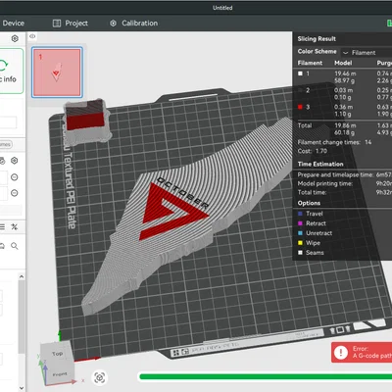The height and width of the screenshot is (392, 392).
Task: Click the green sync arrows icon
Action: (3, 65)
